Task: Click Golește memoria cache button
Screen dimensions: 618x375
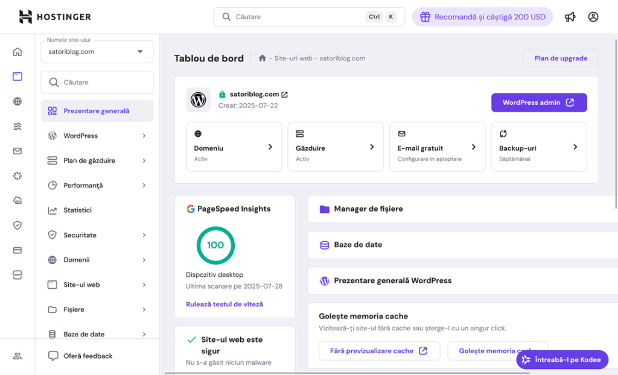Action: point(498,351)
